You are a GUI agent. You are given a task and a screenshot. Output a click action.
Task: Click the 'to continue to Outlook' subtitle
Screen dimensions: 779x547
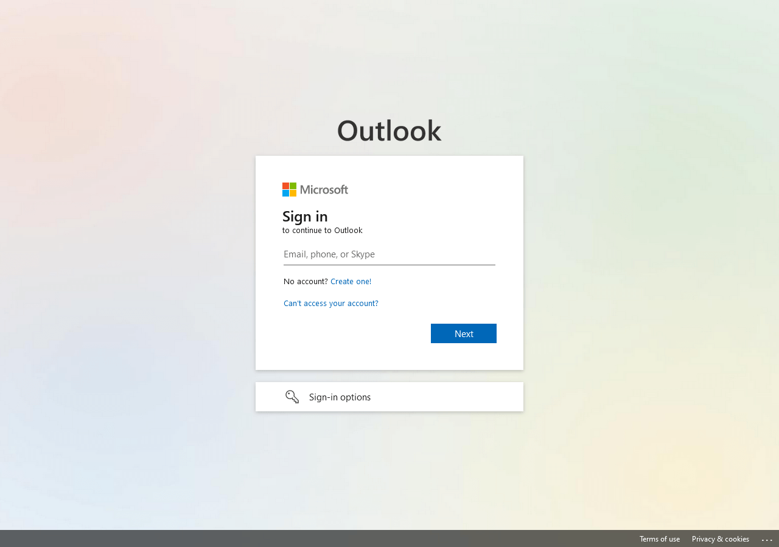point(323,231)
